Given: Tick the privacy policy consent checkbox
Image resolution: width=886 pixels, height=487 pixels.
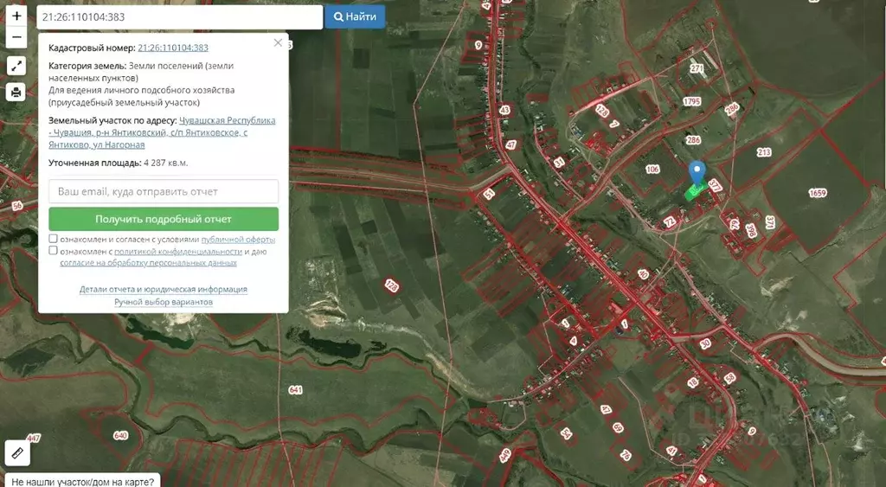Looking at the screenshot, I should (54, 251).
